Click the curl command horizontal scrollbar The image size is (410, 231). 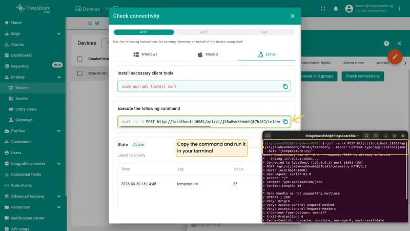click(164, 127)
